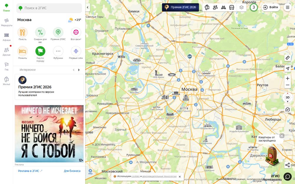This screenshot has width=295, height=184.
Task: Click the Реутов map label
Action: click(x=263, y=85)
